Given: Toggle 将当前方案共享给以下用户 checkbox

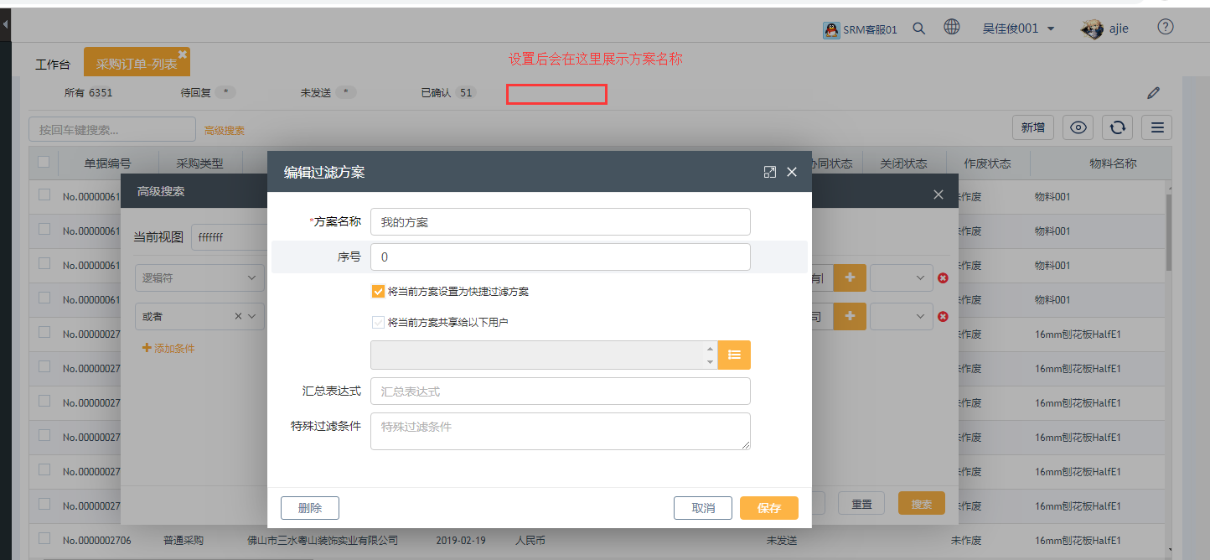Looking at the screenshot, I should pyautogui.click(x=378, y=322).
